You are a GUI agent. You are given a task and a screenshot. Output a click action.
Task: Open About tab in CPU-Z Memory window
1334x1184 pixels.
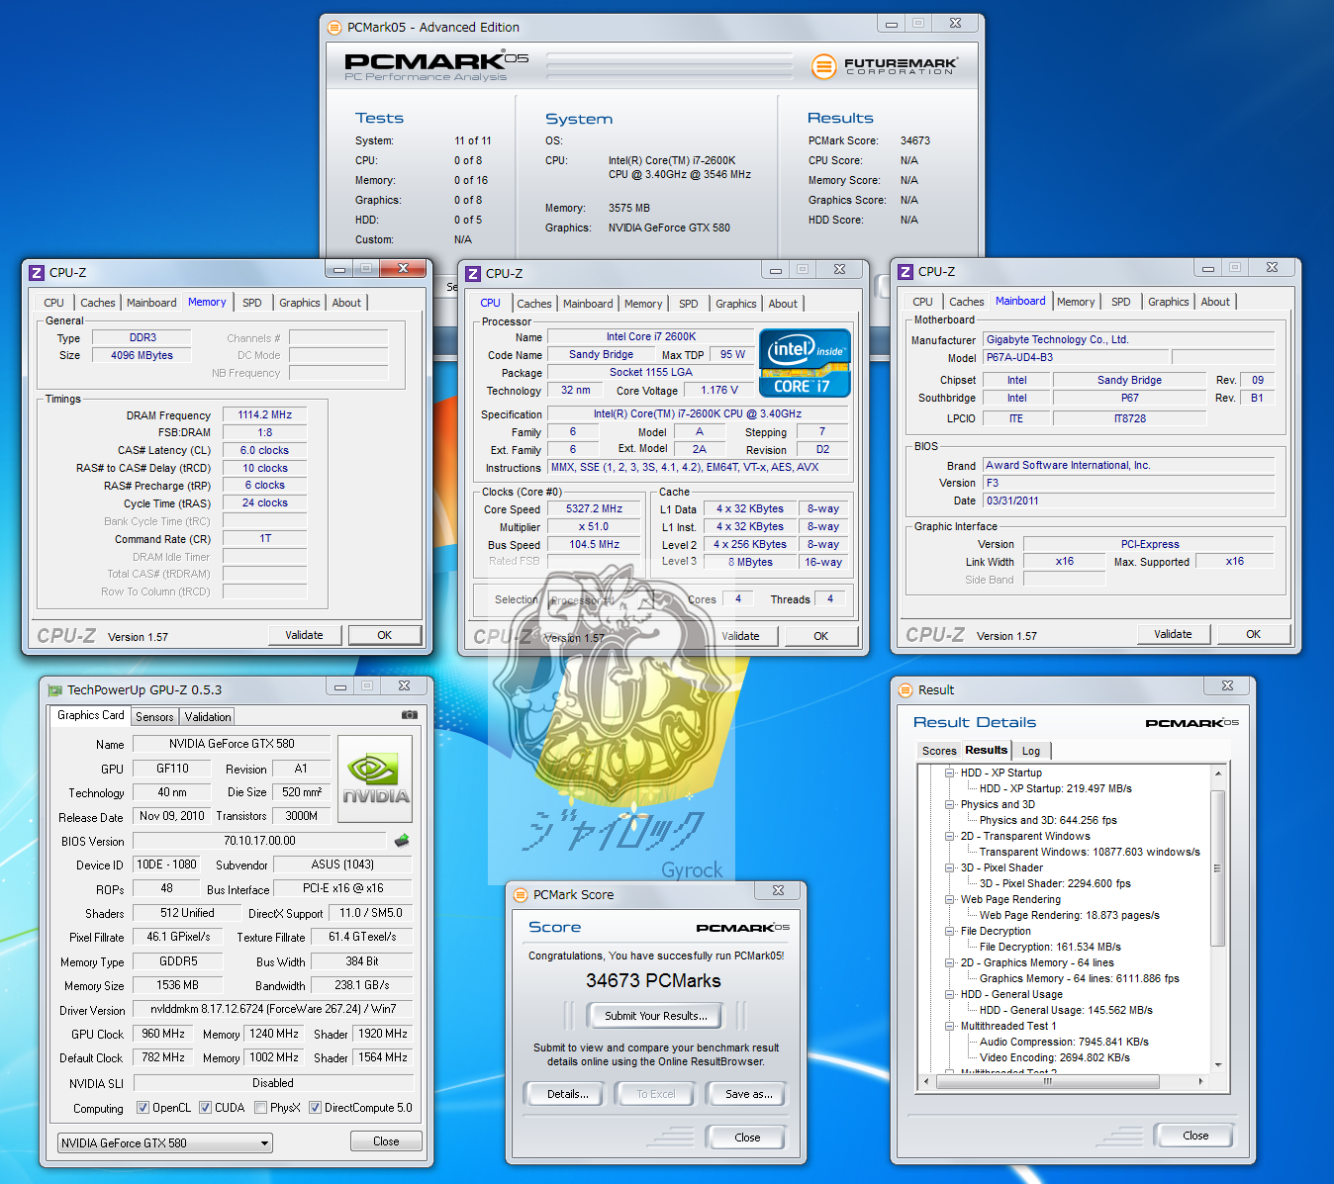point(346,303)
